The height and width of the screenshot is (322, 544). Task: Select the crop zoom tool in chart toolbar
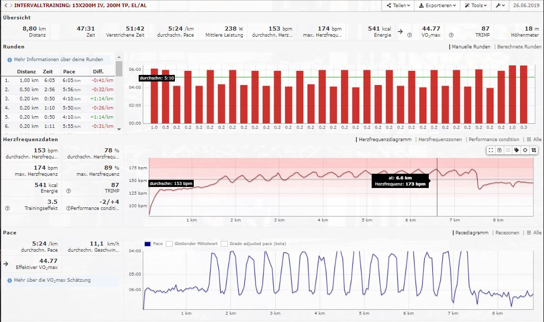pyautogui.click(x=533, y=150)
